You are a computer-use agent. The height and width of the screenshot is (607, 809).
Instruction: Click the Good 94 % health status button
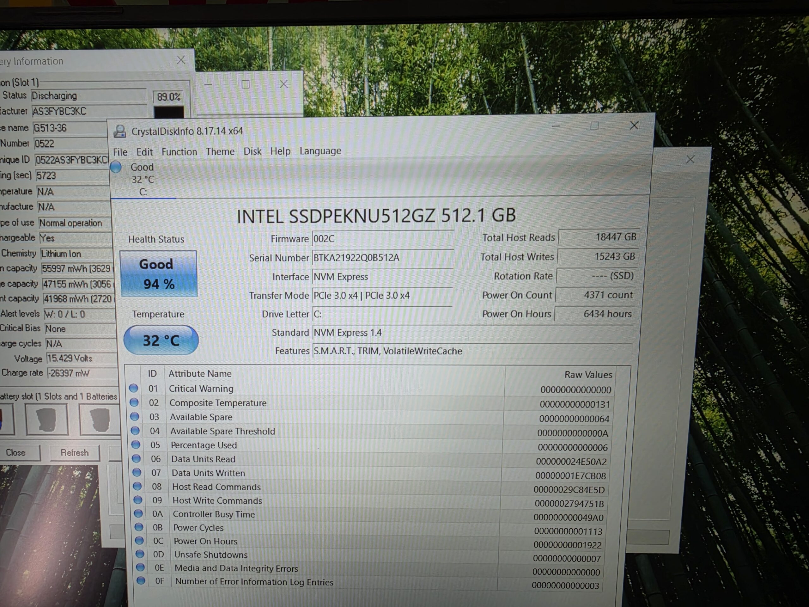click(x=158, y=274)
